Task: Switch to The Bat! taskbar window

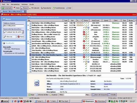Action: pyautogui.click(x=64, y=101)
